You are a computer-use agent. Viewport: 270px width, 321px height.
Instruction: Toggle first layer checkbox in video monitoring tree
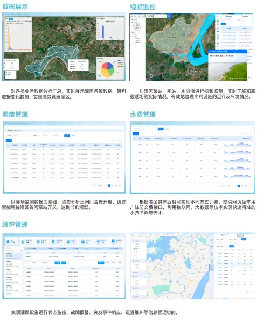[x=133, y=20]
